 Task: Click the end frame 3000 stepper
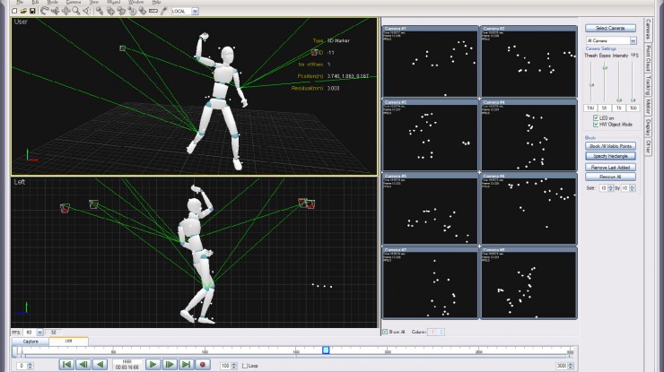571,366
